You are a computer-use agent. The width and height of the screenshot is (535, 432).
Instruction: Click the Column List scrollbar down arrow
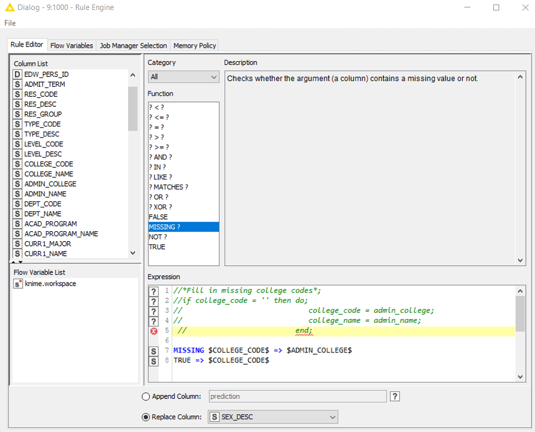[133, 252]
